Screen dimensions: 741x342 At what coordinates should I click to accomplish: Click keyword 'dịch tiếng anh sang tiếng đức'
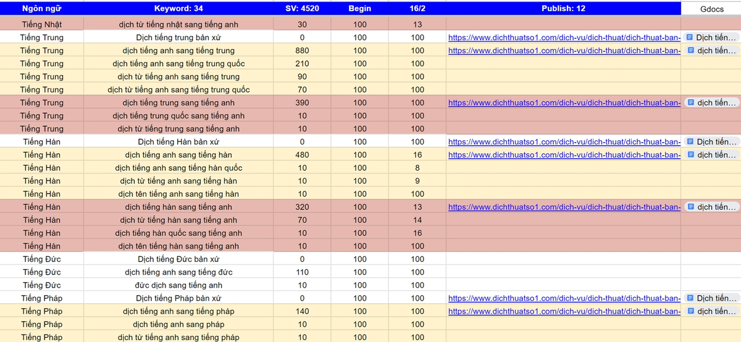point(178,272)
